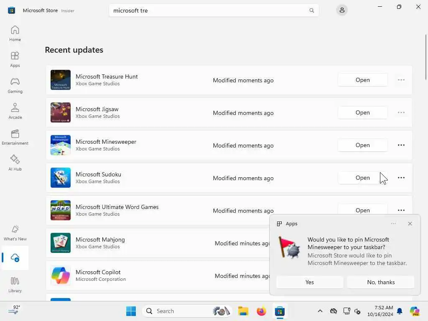Open AI Hub in sidebar

coord(15,163)
